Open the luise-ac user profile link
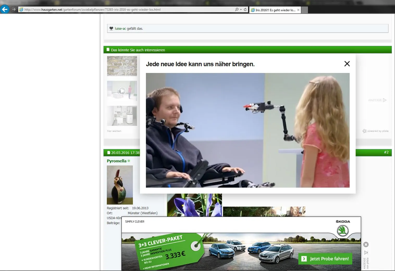 pyautogui.click(x=120, y=29)
